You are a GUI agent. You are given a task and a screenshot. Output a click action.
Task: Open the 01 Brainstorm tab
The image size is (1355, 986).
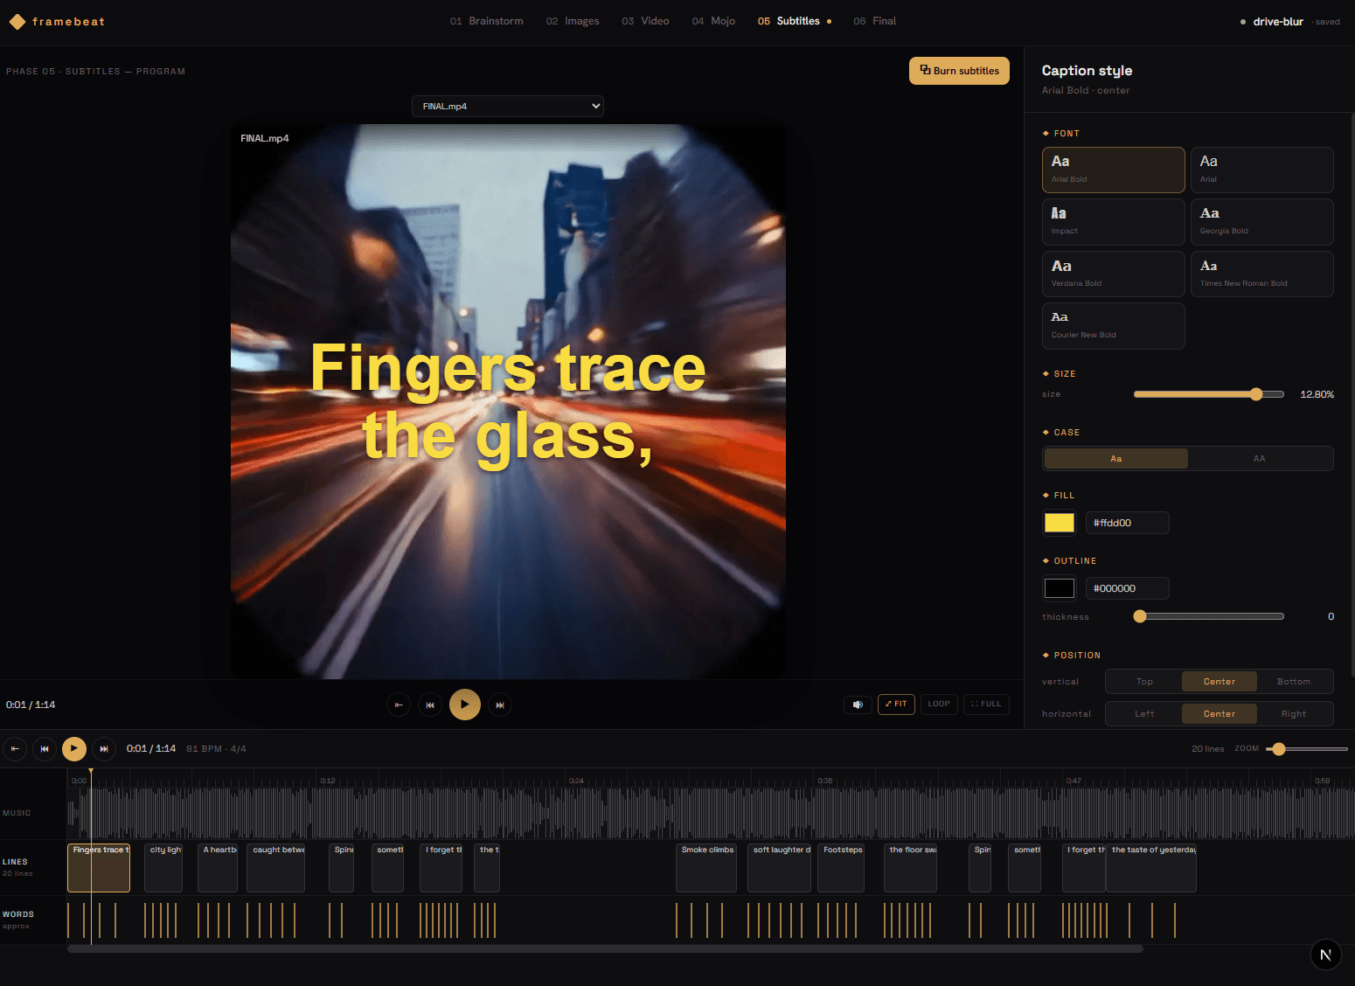pos(487,21)
